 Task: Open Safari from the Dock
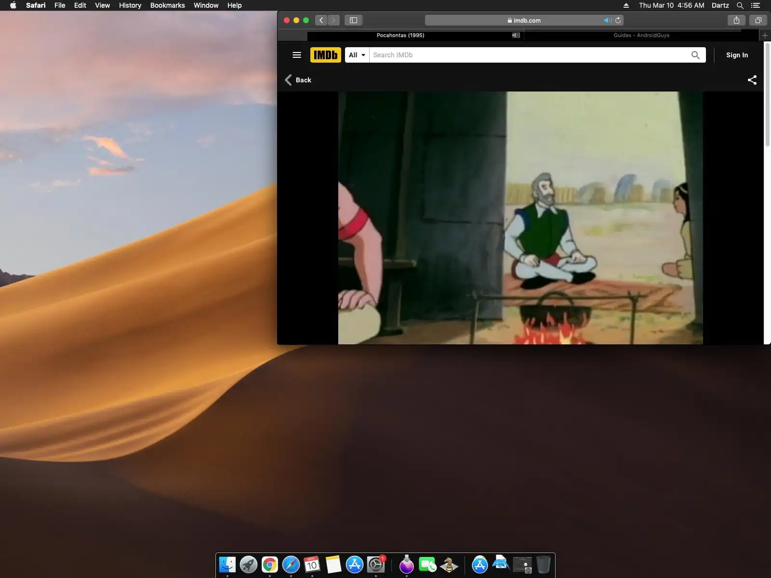291,564
